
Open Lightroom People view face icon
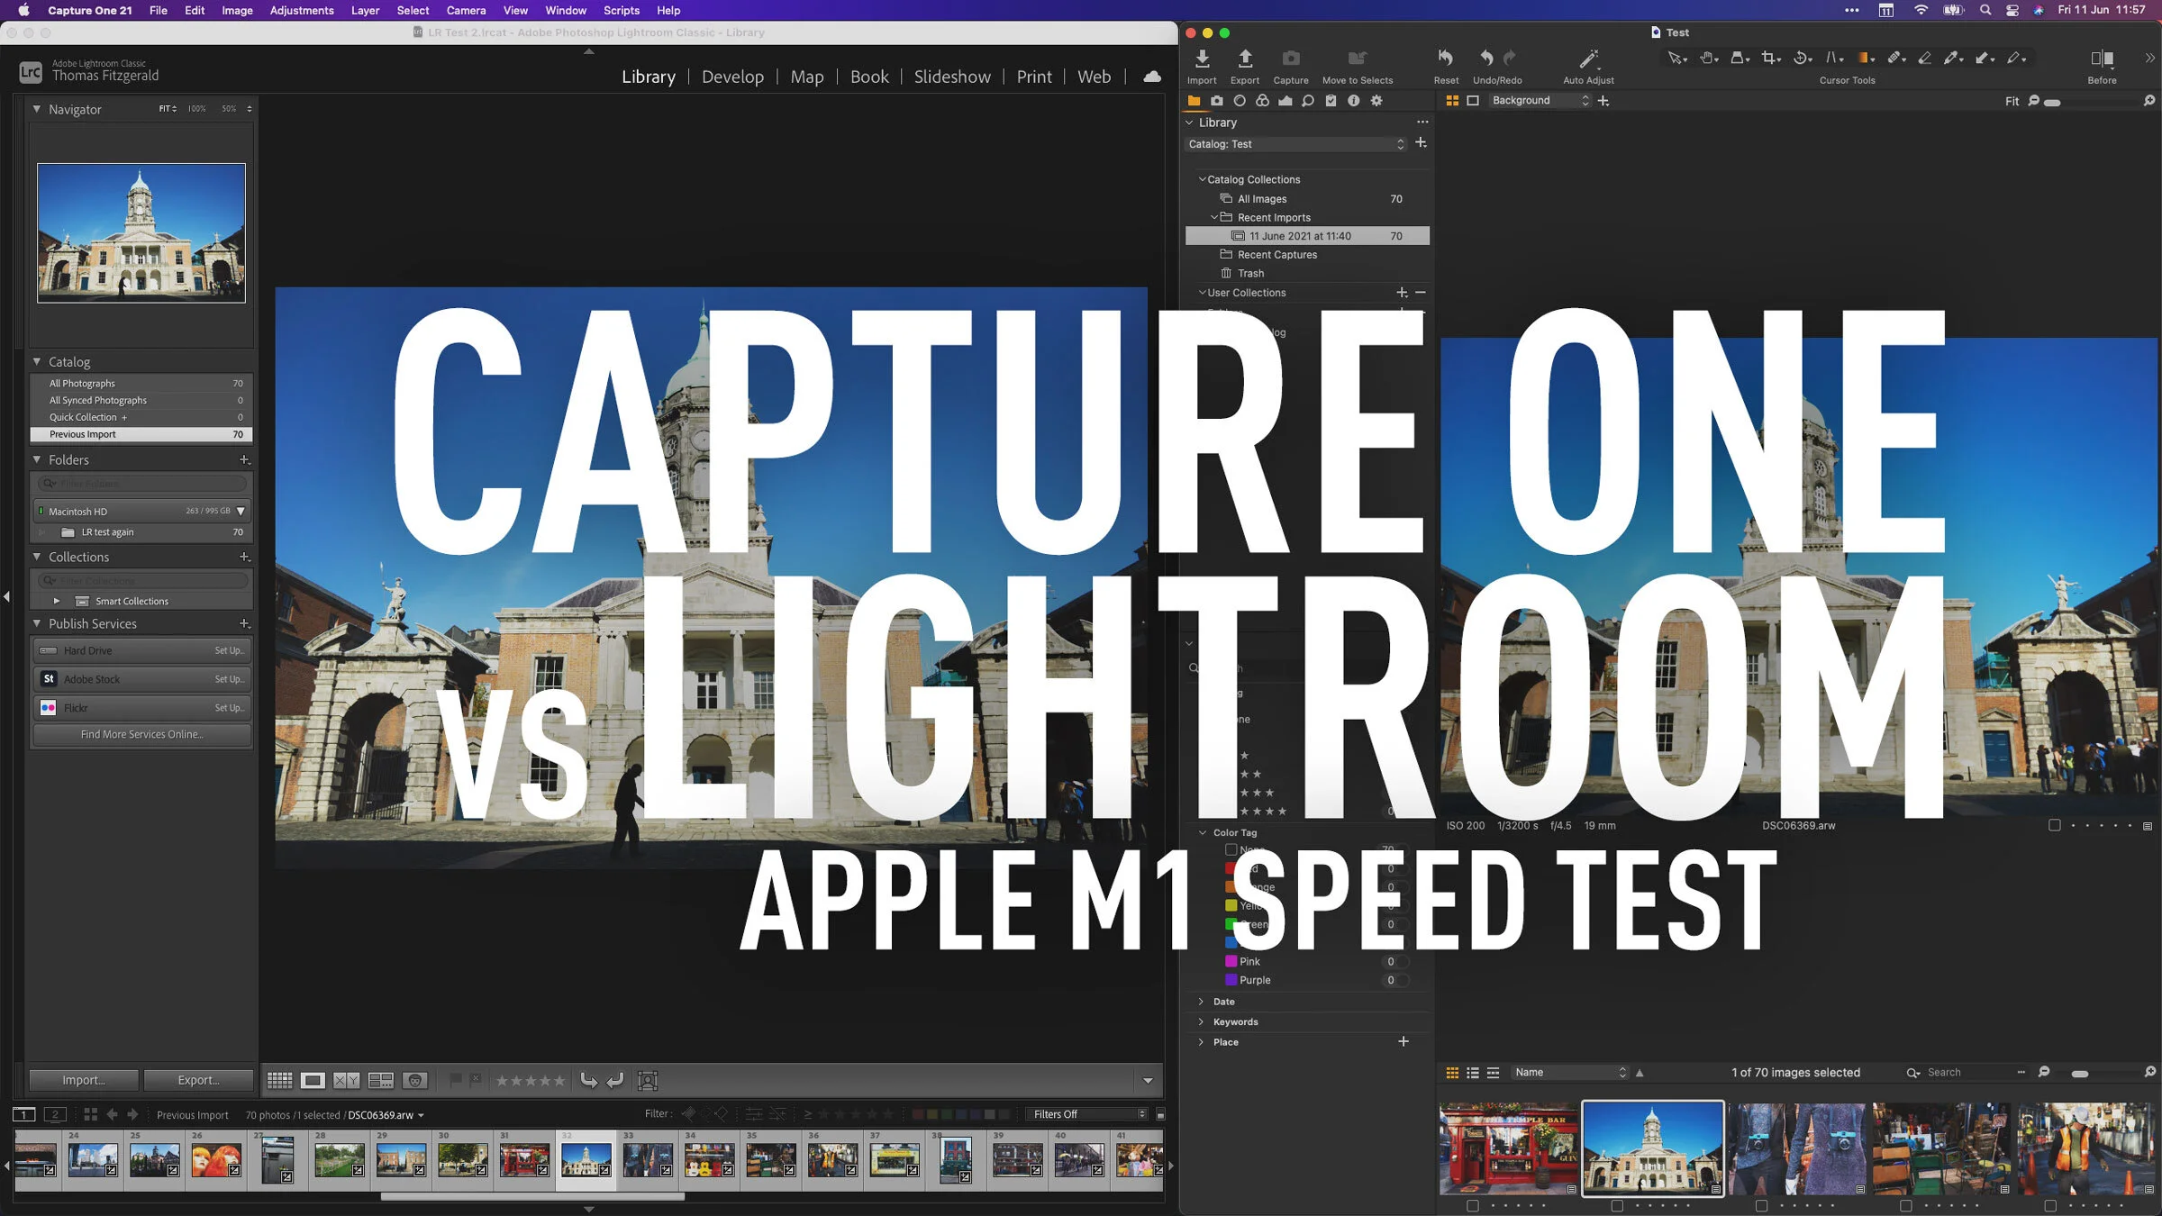[x=414, y=1080]
